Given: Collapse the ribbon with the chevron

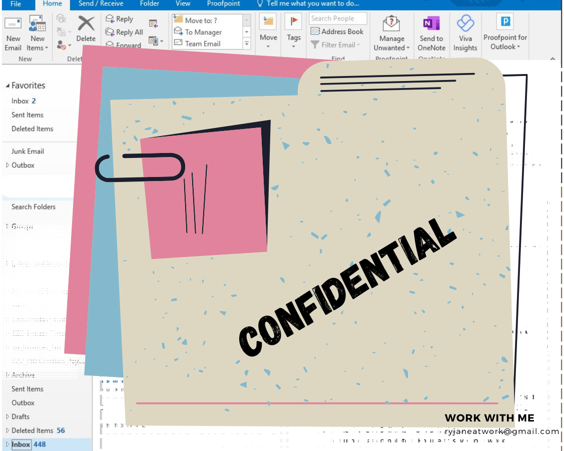Looking at the screenshot, I should (x=552, y=59).
